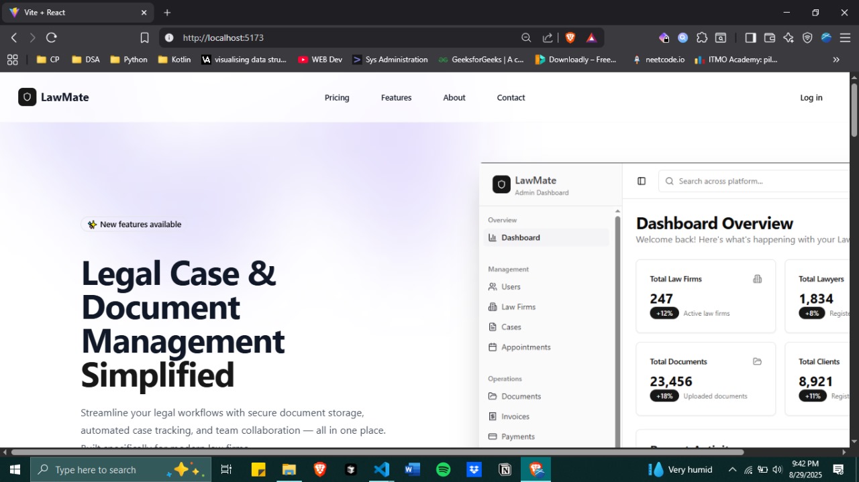859x482 pixels.
Task: Toggle the browser sidebar panel button
Action: tap(750, 38)
